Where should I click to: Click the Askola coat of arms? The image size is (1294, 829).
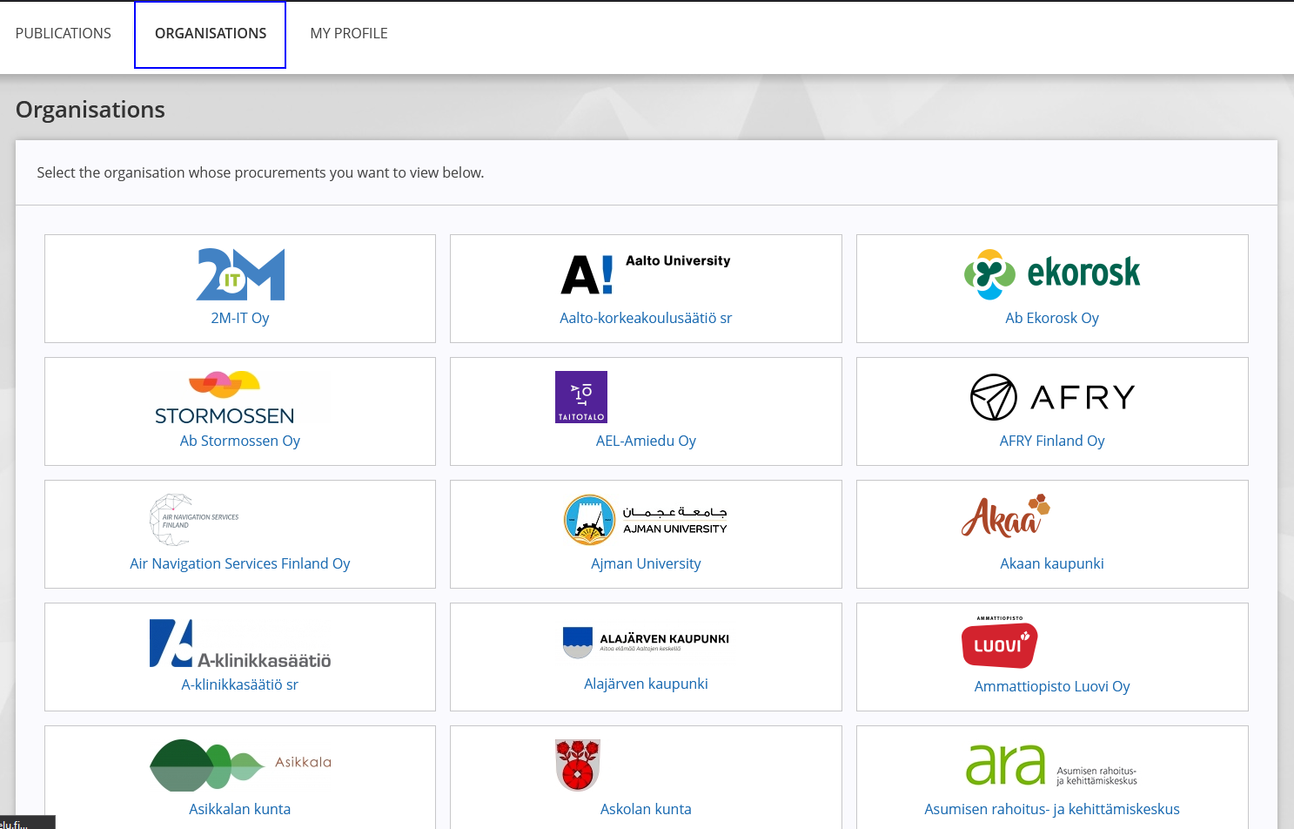[x=578, y=765]
